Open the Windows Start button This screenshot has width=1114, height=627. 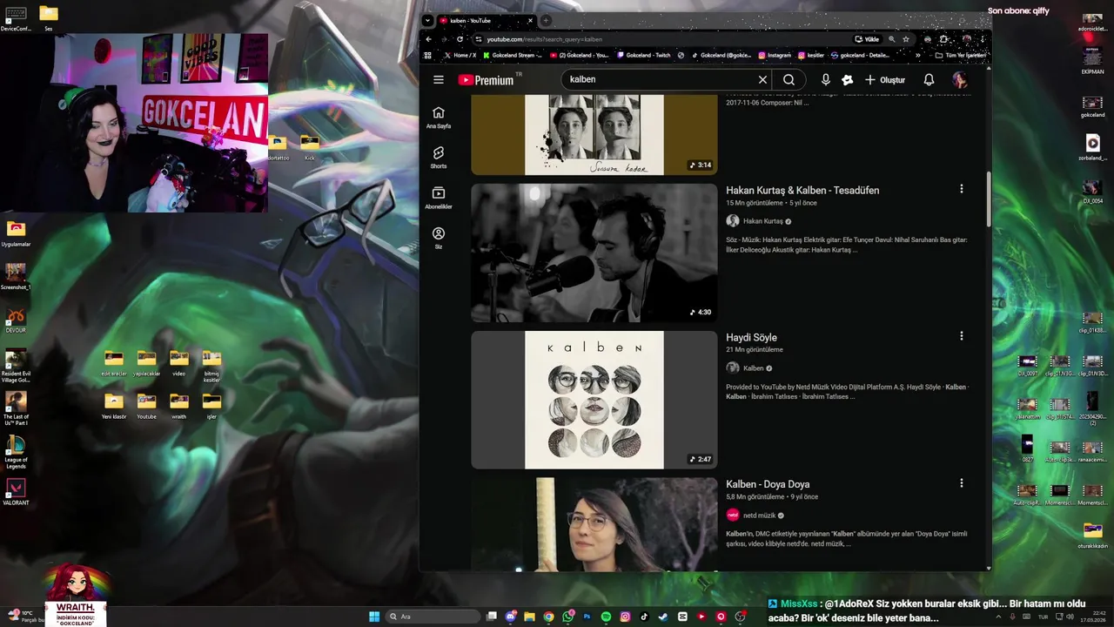tap(374, 617)
